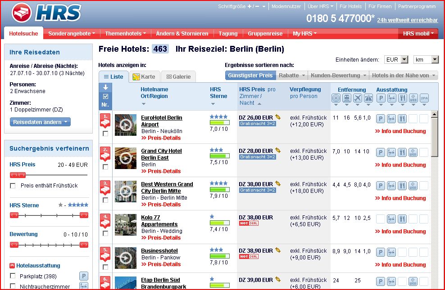The height and width of the screenshot is (290, 445).
Task: Click WEB icon for Best Western Grand City
Action: pyautogui.click(x=413, y=186)
